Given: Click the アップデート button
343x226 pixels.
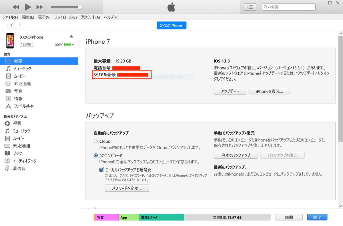Looking at the screenshot, I should point(230,91).
